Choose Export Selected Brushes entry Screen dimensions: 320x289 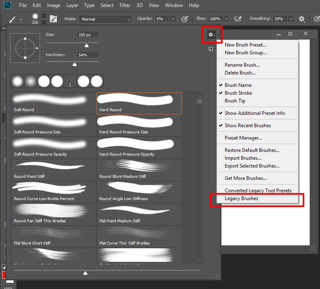[x=257, y=166]
